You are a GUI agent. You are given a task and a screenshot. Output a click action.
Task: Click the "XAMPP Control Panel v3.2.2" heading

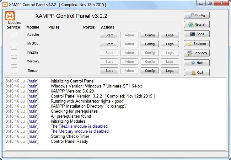(71, 16)
